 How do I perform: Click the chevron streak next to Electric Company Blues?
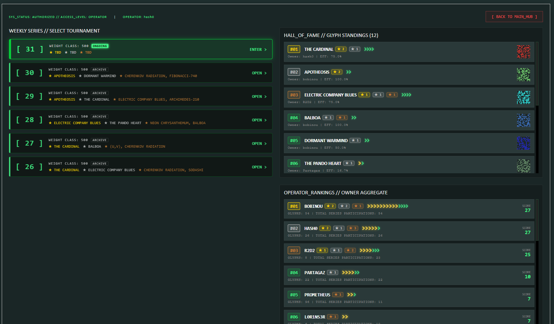[x=406, y=95]
